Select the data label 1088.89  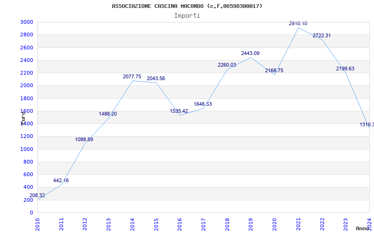84,139
